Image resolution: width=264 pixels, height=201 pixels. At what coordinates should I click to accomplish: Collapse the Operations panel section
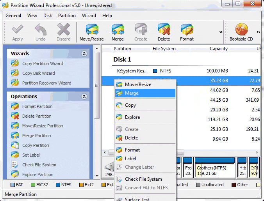pos(84,96)
